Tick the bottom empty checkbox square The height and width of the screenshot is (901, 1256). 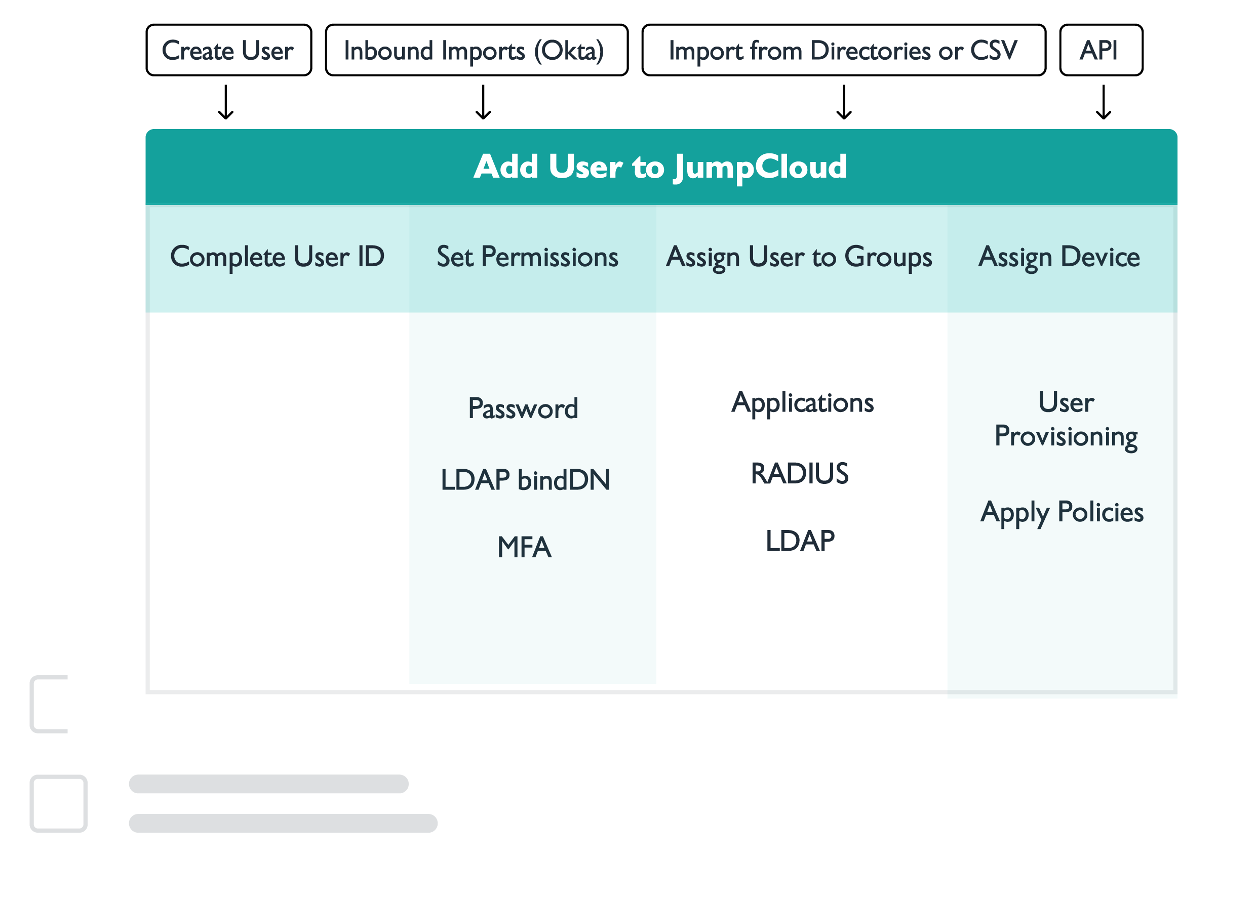click(x=59, y=803)
